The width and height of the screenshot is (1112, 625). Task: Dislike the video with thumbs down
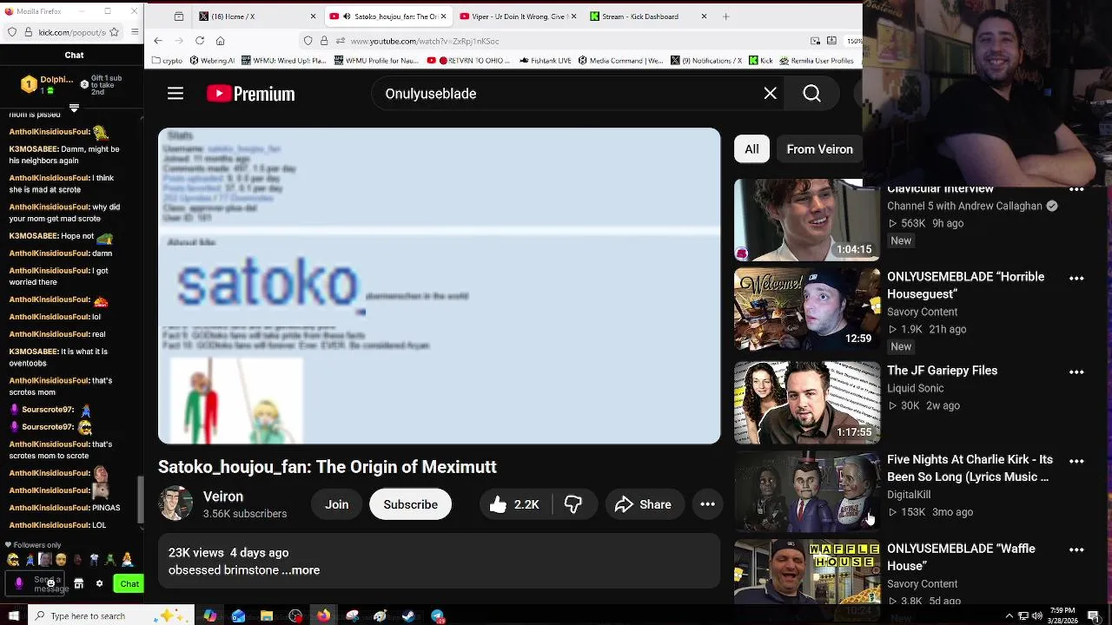(573, 504)
